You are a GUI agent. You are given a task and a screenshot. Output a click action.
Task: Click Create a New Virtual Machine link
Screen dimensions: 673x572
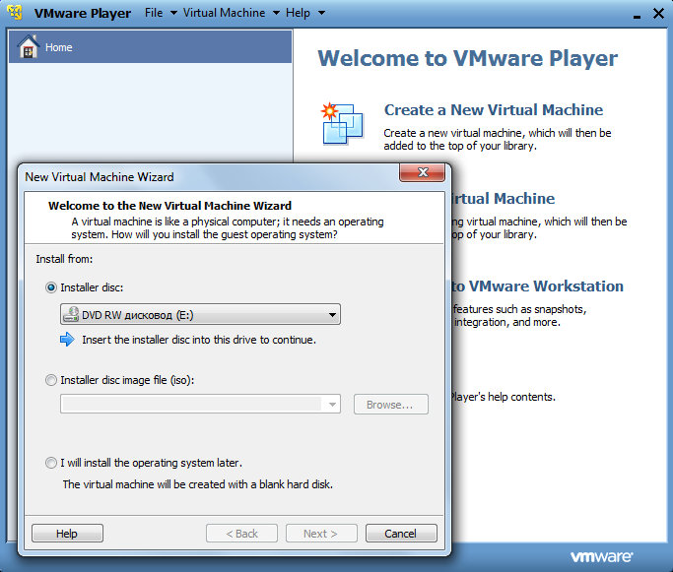(x=494, y=110)
